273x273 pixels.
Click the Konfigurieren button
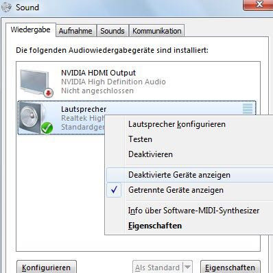coord(47,267)
